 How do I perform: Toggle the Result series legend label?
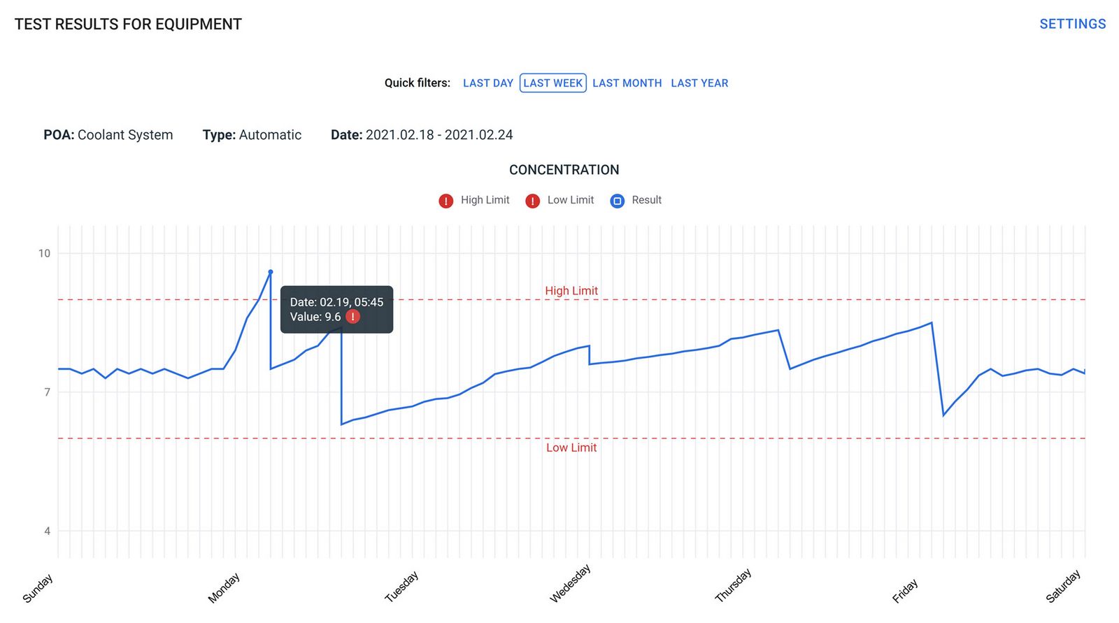tap(646, 200)
